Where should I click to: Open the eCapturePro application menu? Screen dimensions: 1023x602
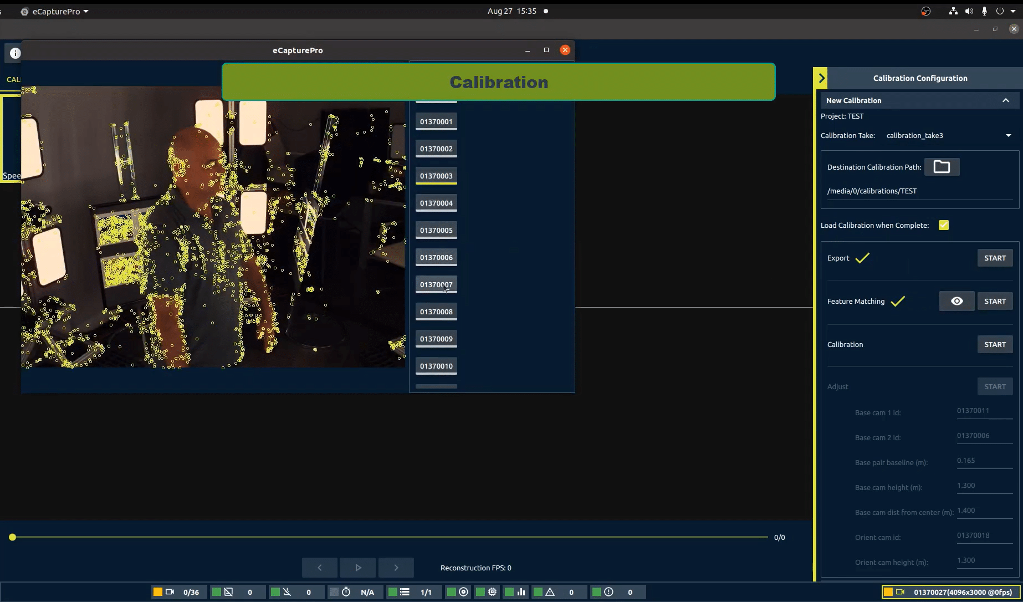pyautogui.click(x=54, y=11)
